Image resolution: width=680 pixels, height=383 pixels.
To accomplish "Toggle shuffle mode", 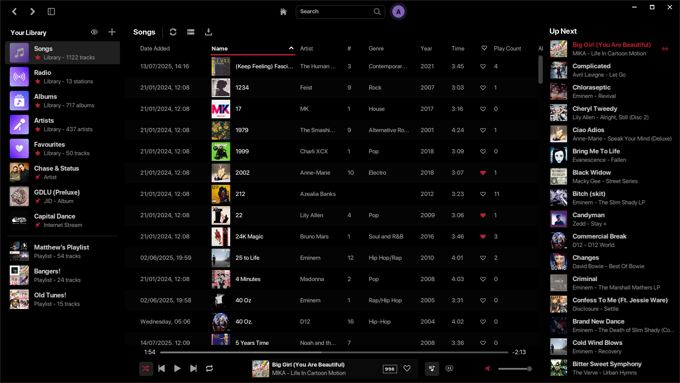I will coord(146,368).
